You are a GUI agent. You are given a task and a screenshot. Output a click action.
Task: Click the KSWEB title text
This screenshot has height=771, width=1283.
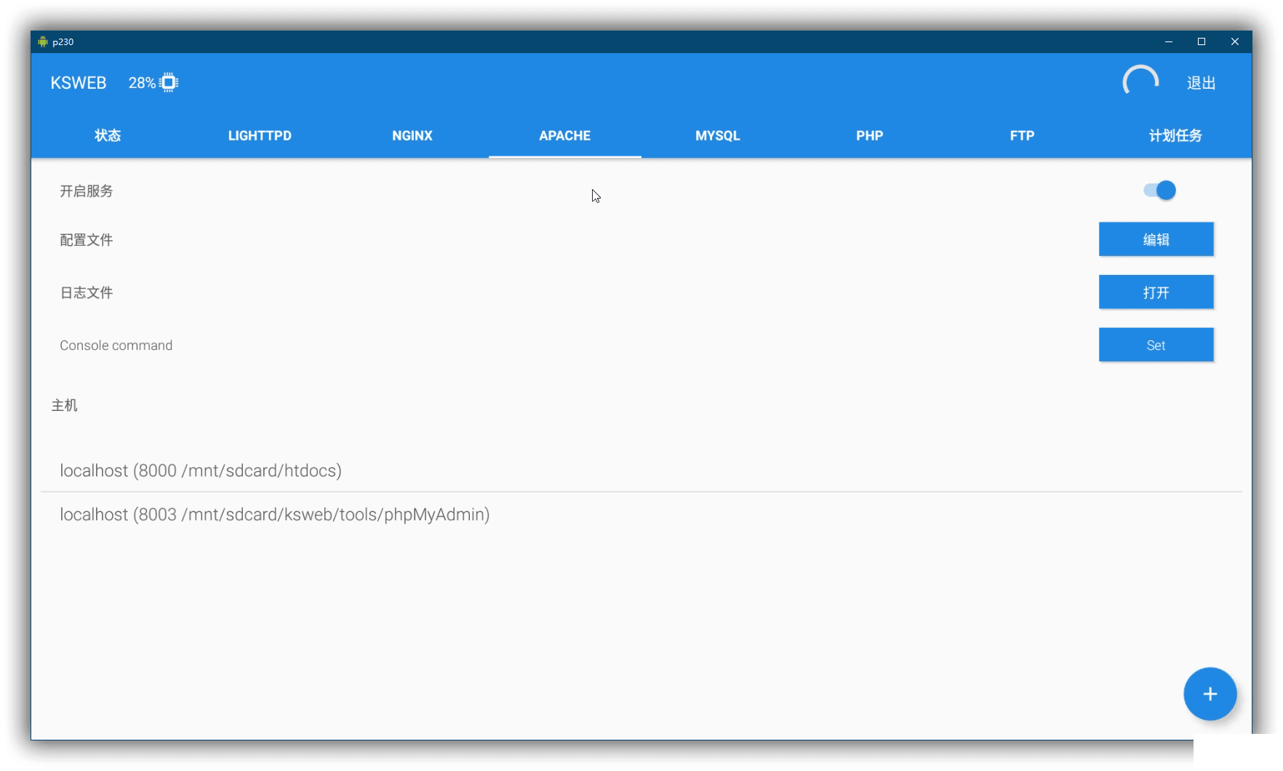coord(79,83)
